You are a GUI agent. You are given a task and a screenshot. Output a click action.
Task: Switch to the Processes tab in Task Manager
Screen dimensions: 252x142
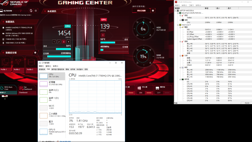(42, 69)
